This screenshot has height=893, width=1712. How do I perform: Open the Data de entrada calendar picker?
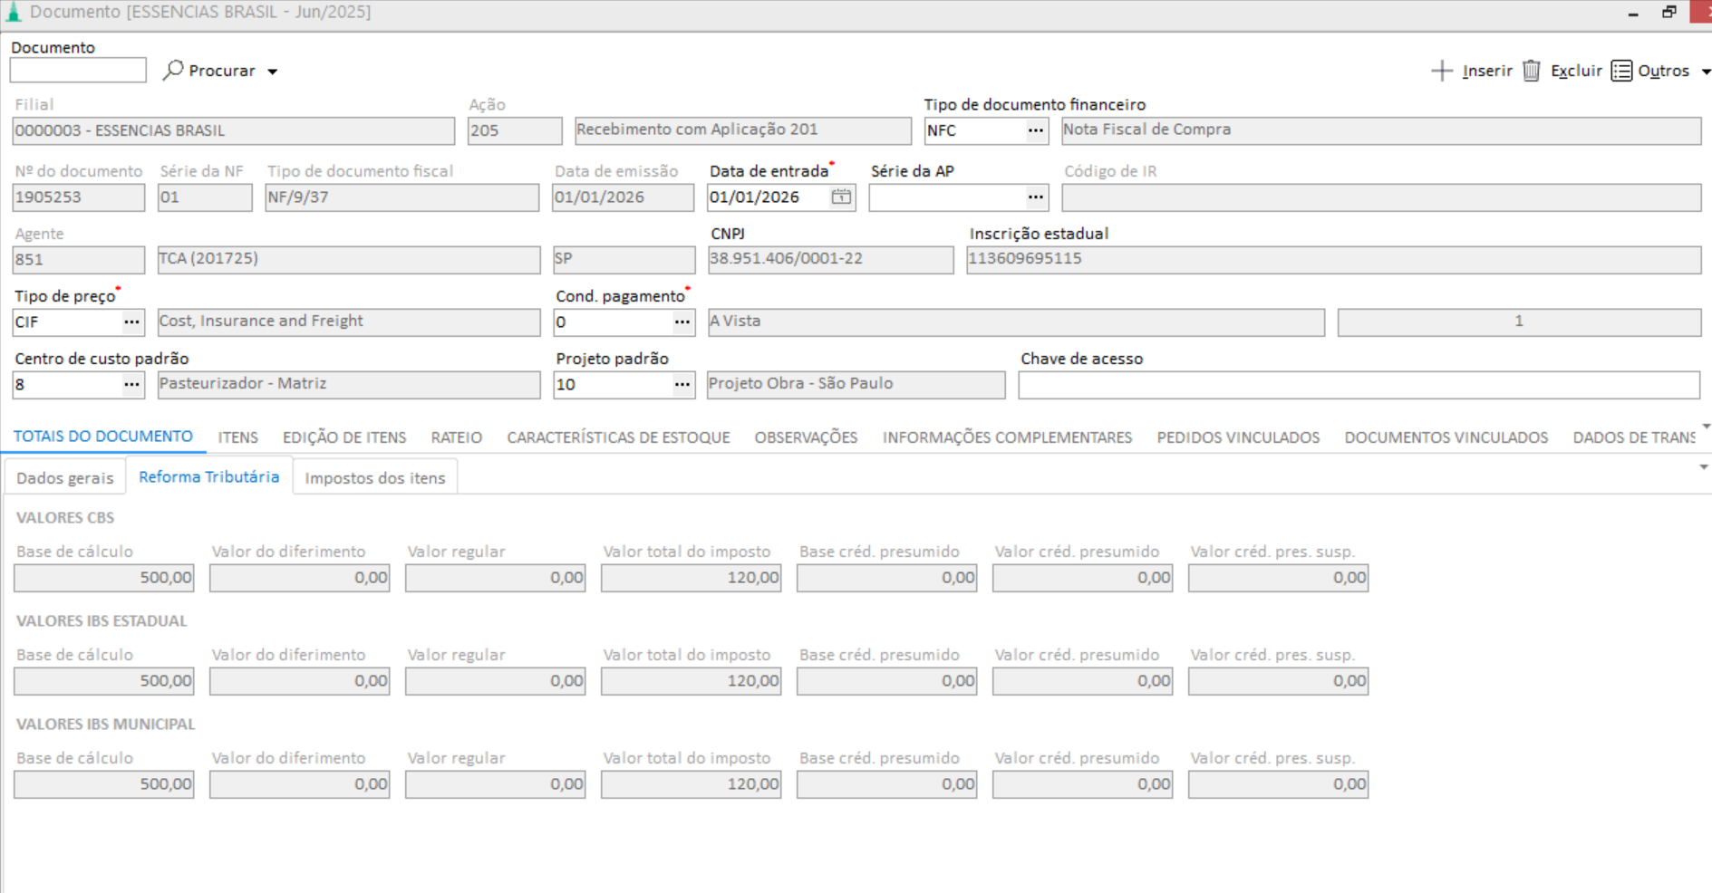tap(841, 197)
